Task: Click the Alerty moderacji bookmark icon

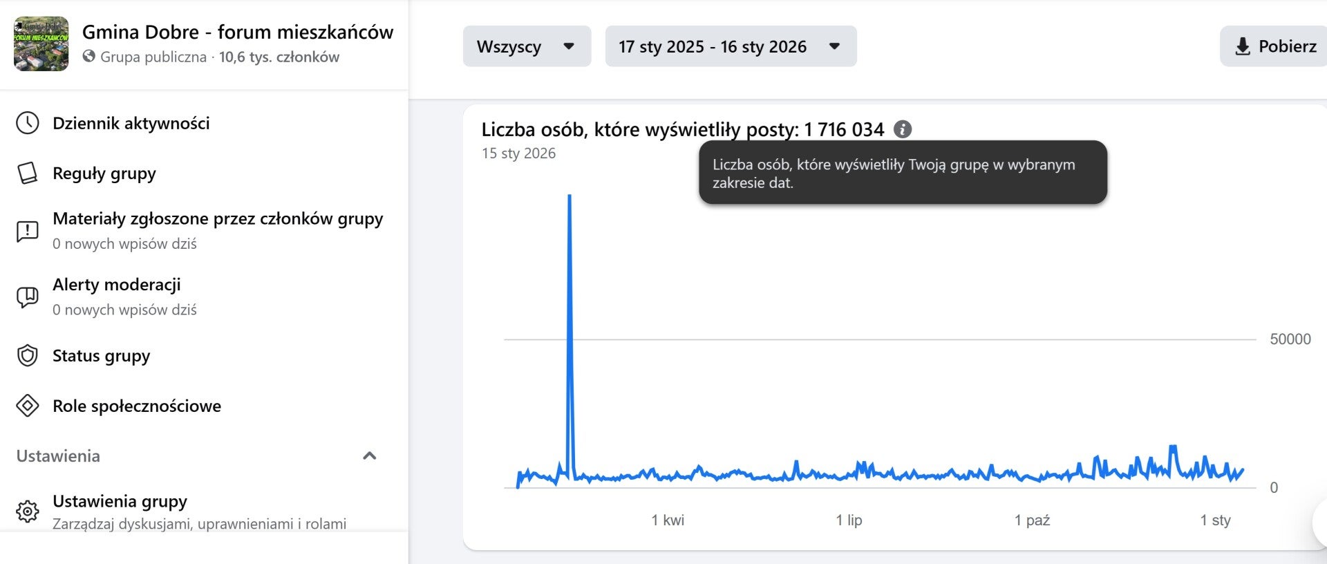Action: 28,297
